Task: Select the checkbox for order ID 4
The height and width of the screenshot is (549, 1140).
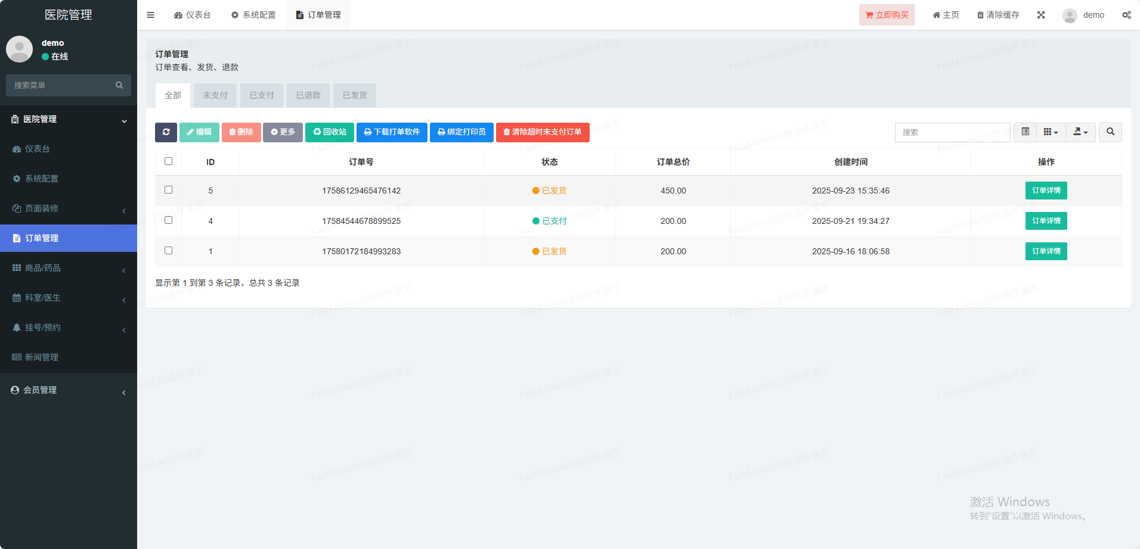Action: tap(168, 220)
